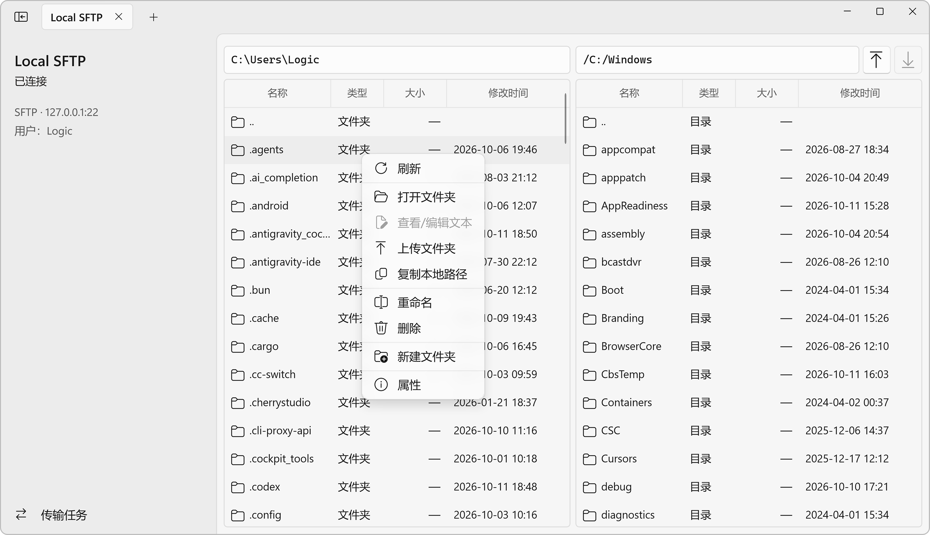Sort remote list by 修改时间 column header
930x535 pixels.
pos(860,93)
